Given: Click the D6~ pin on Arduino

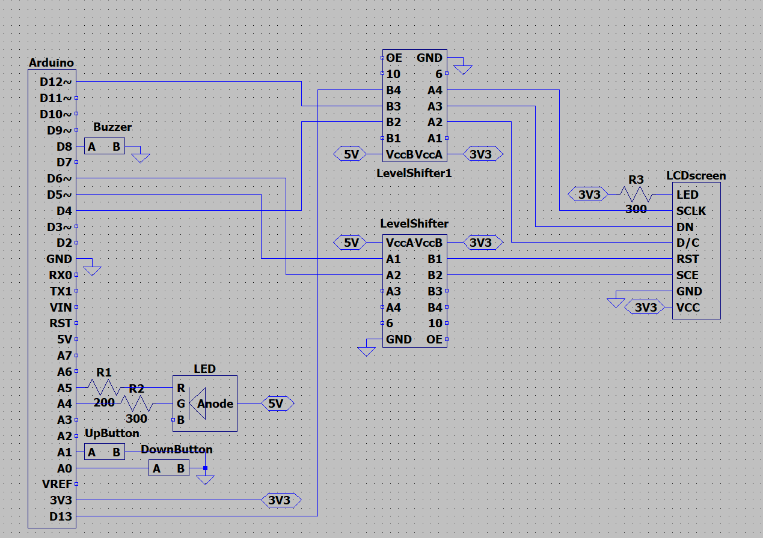Looking at the screenshot, I should (x=60, y=178).
